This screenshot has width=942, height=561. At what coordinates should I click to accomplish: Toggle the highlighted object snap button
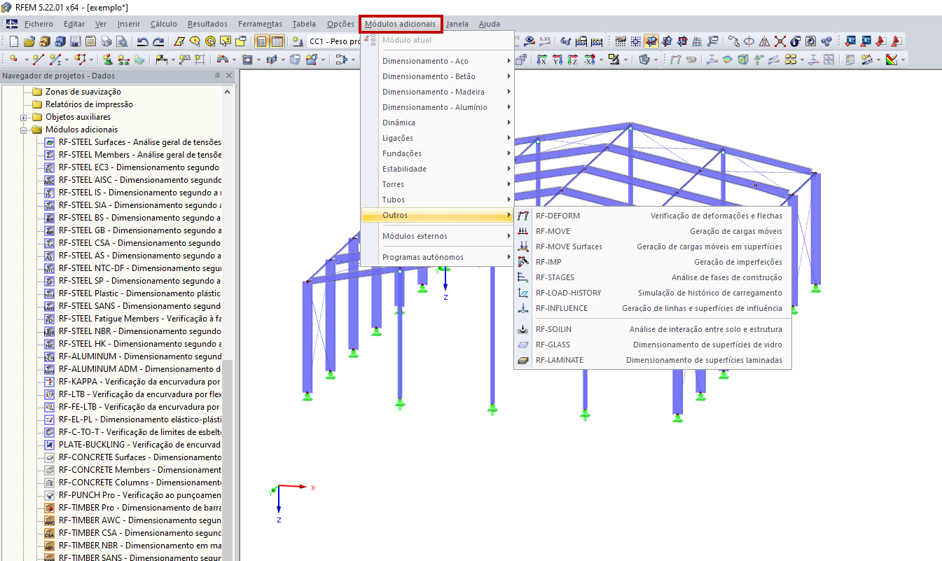[x=651, y=41]
